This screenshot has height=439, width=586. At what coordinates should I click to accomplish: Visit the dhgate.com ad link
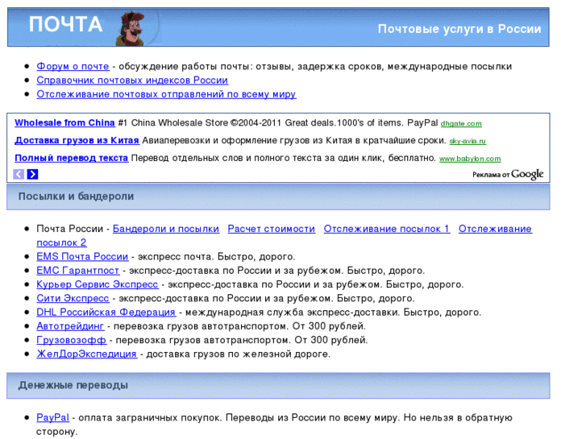tap(461, 124)
